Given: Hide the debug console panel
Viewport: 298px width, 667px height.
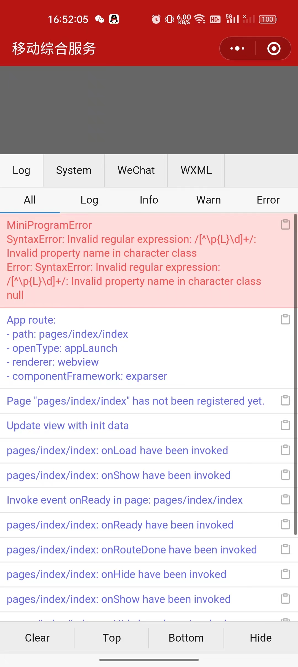Looking at the screenshot, I should tap(260, 638).
